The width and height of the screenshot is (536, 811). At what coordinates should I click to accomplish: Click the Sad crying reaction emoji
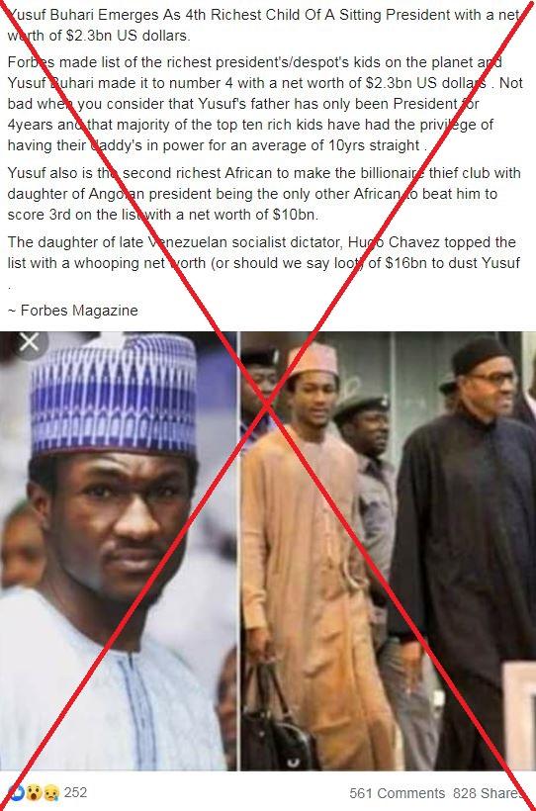49,792
